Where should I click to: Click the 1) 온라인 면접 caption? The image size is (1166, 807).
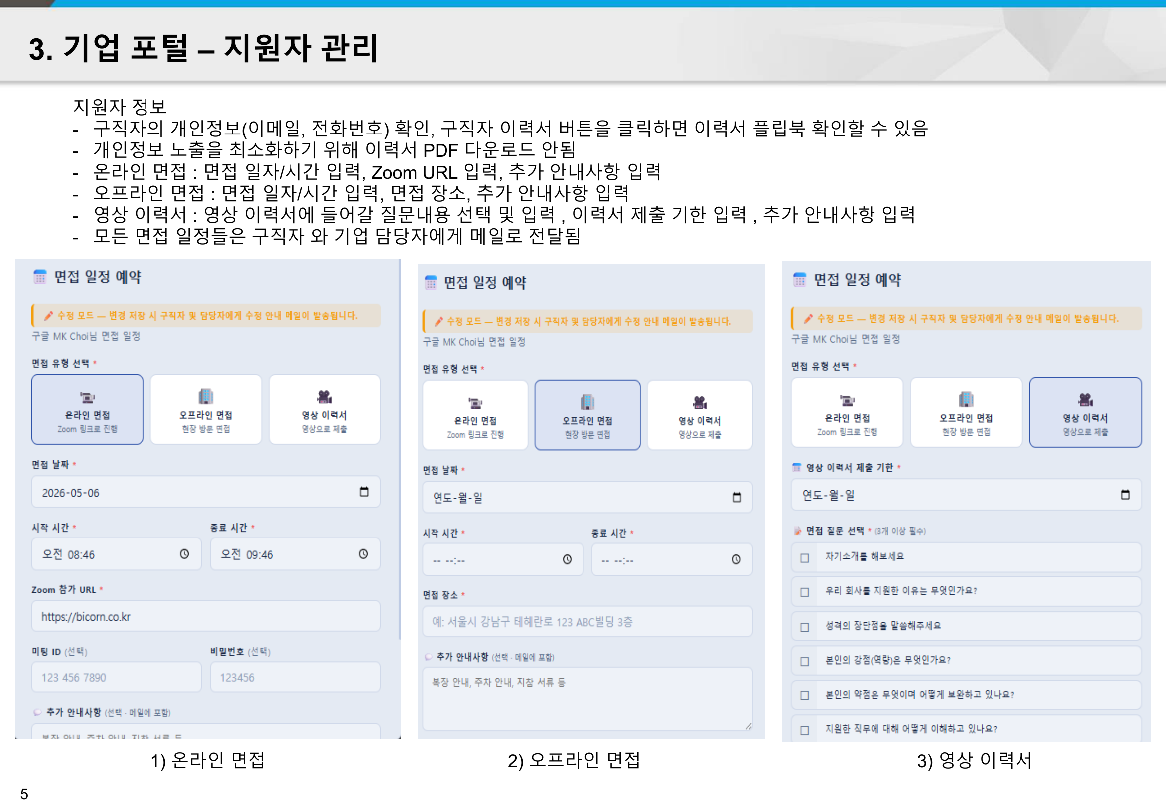click(207, 760)
